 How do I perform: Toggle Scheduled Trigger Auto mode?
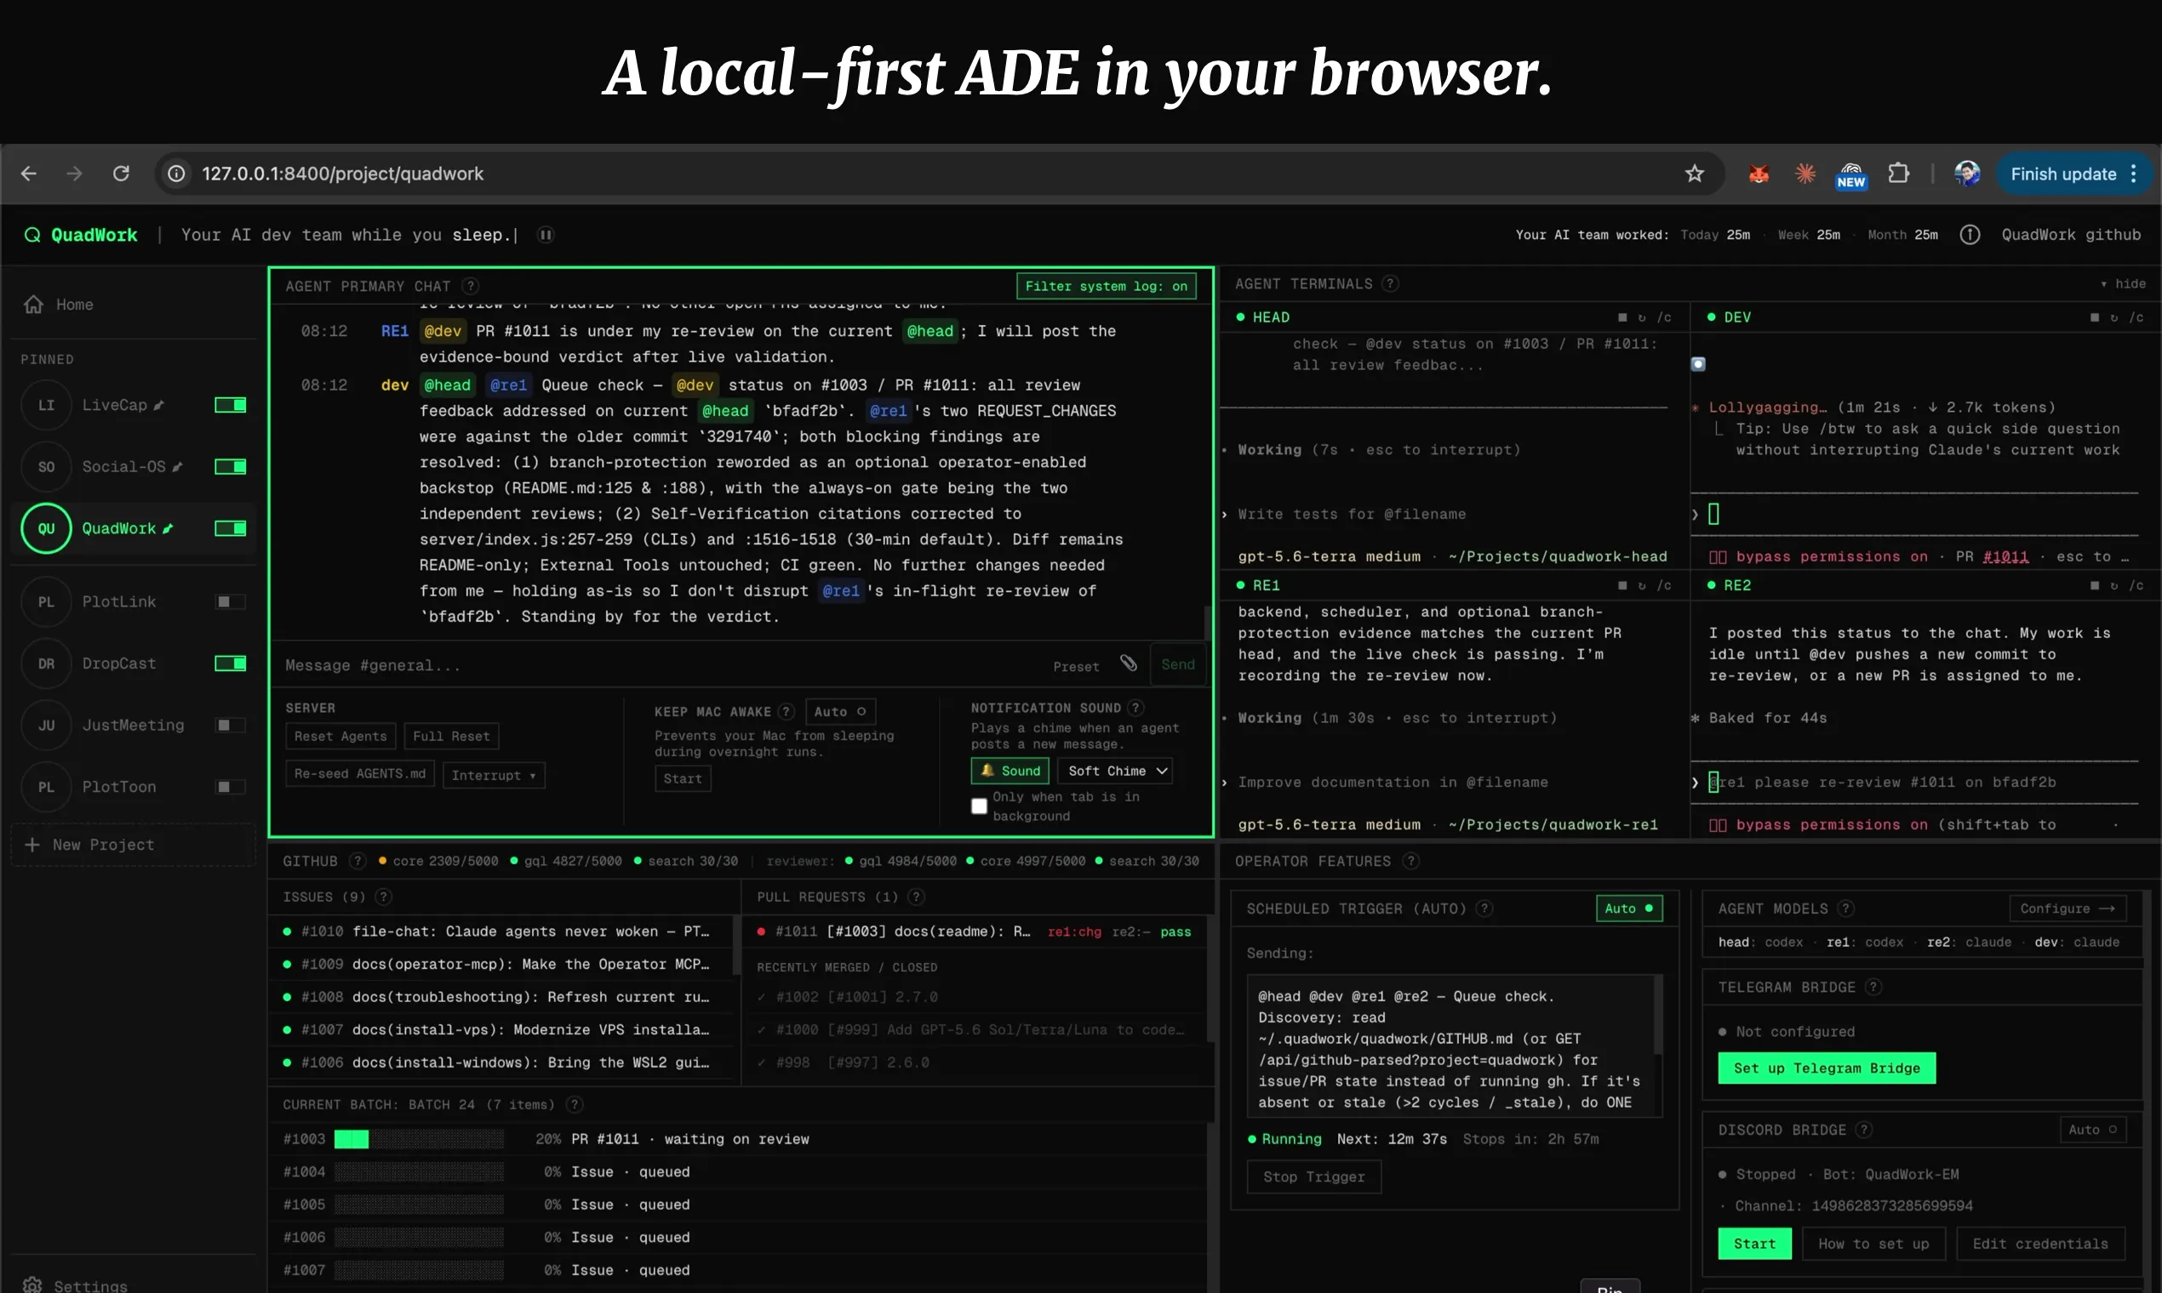1628,909
